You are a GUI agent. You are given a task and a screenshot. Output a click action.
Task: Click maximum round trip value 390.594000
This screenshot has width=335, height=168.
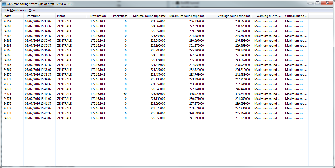point(196,113)
